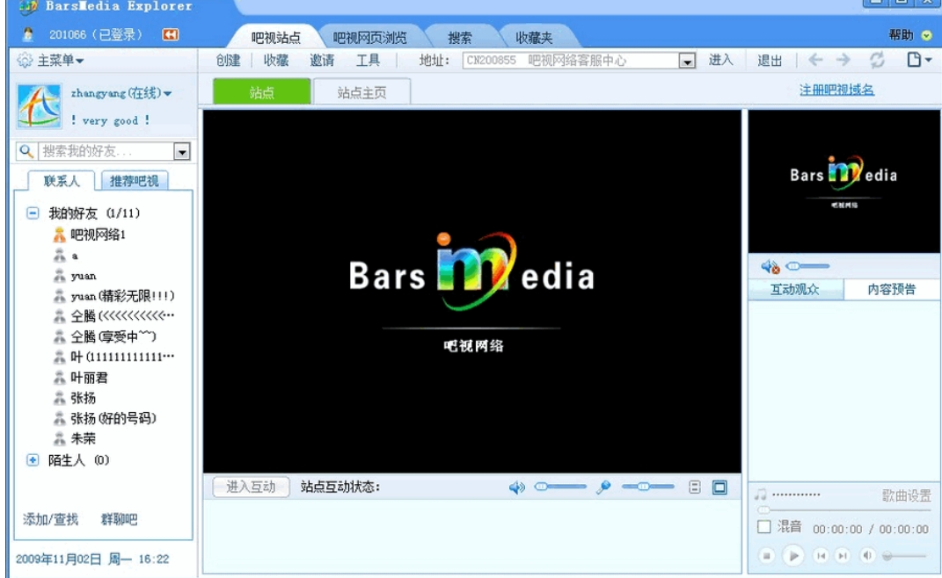Click the 邀请 toolbar button
The width and height of the screenshot is (942, 578).
(x=322, y=60)
